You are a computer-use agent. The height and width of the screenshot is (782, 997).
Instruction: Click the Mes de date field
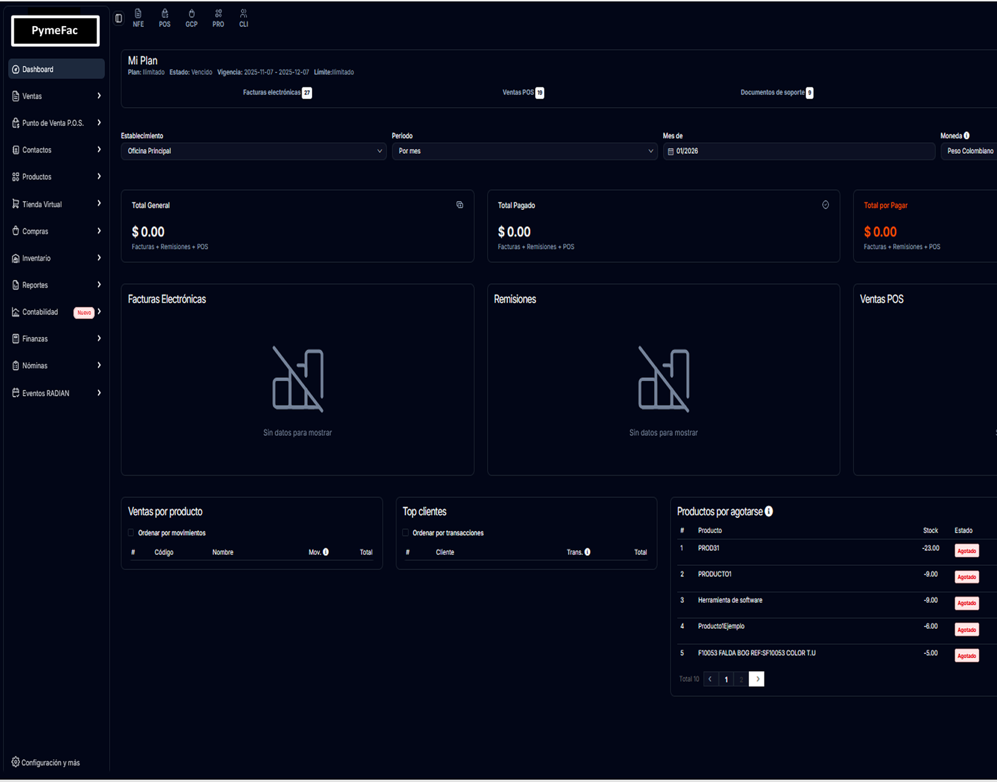(x=798, y=151)
